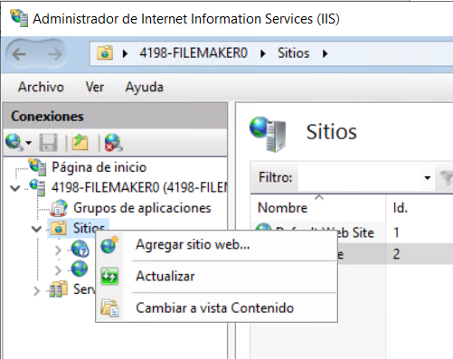The image size is (453, 359).
Task: Click the up folder toolbar icon
Action: 80,142
